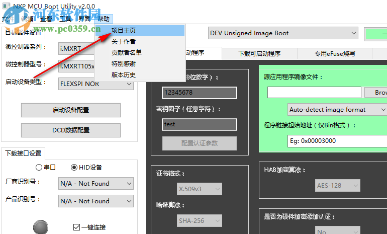Image resolution: width=387 pixels, height=234 pixels.
Task: Switch to 下载可启动程序 tab
Action: (259, 53)
